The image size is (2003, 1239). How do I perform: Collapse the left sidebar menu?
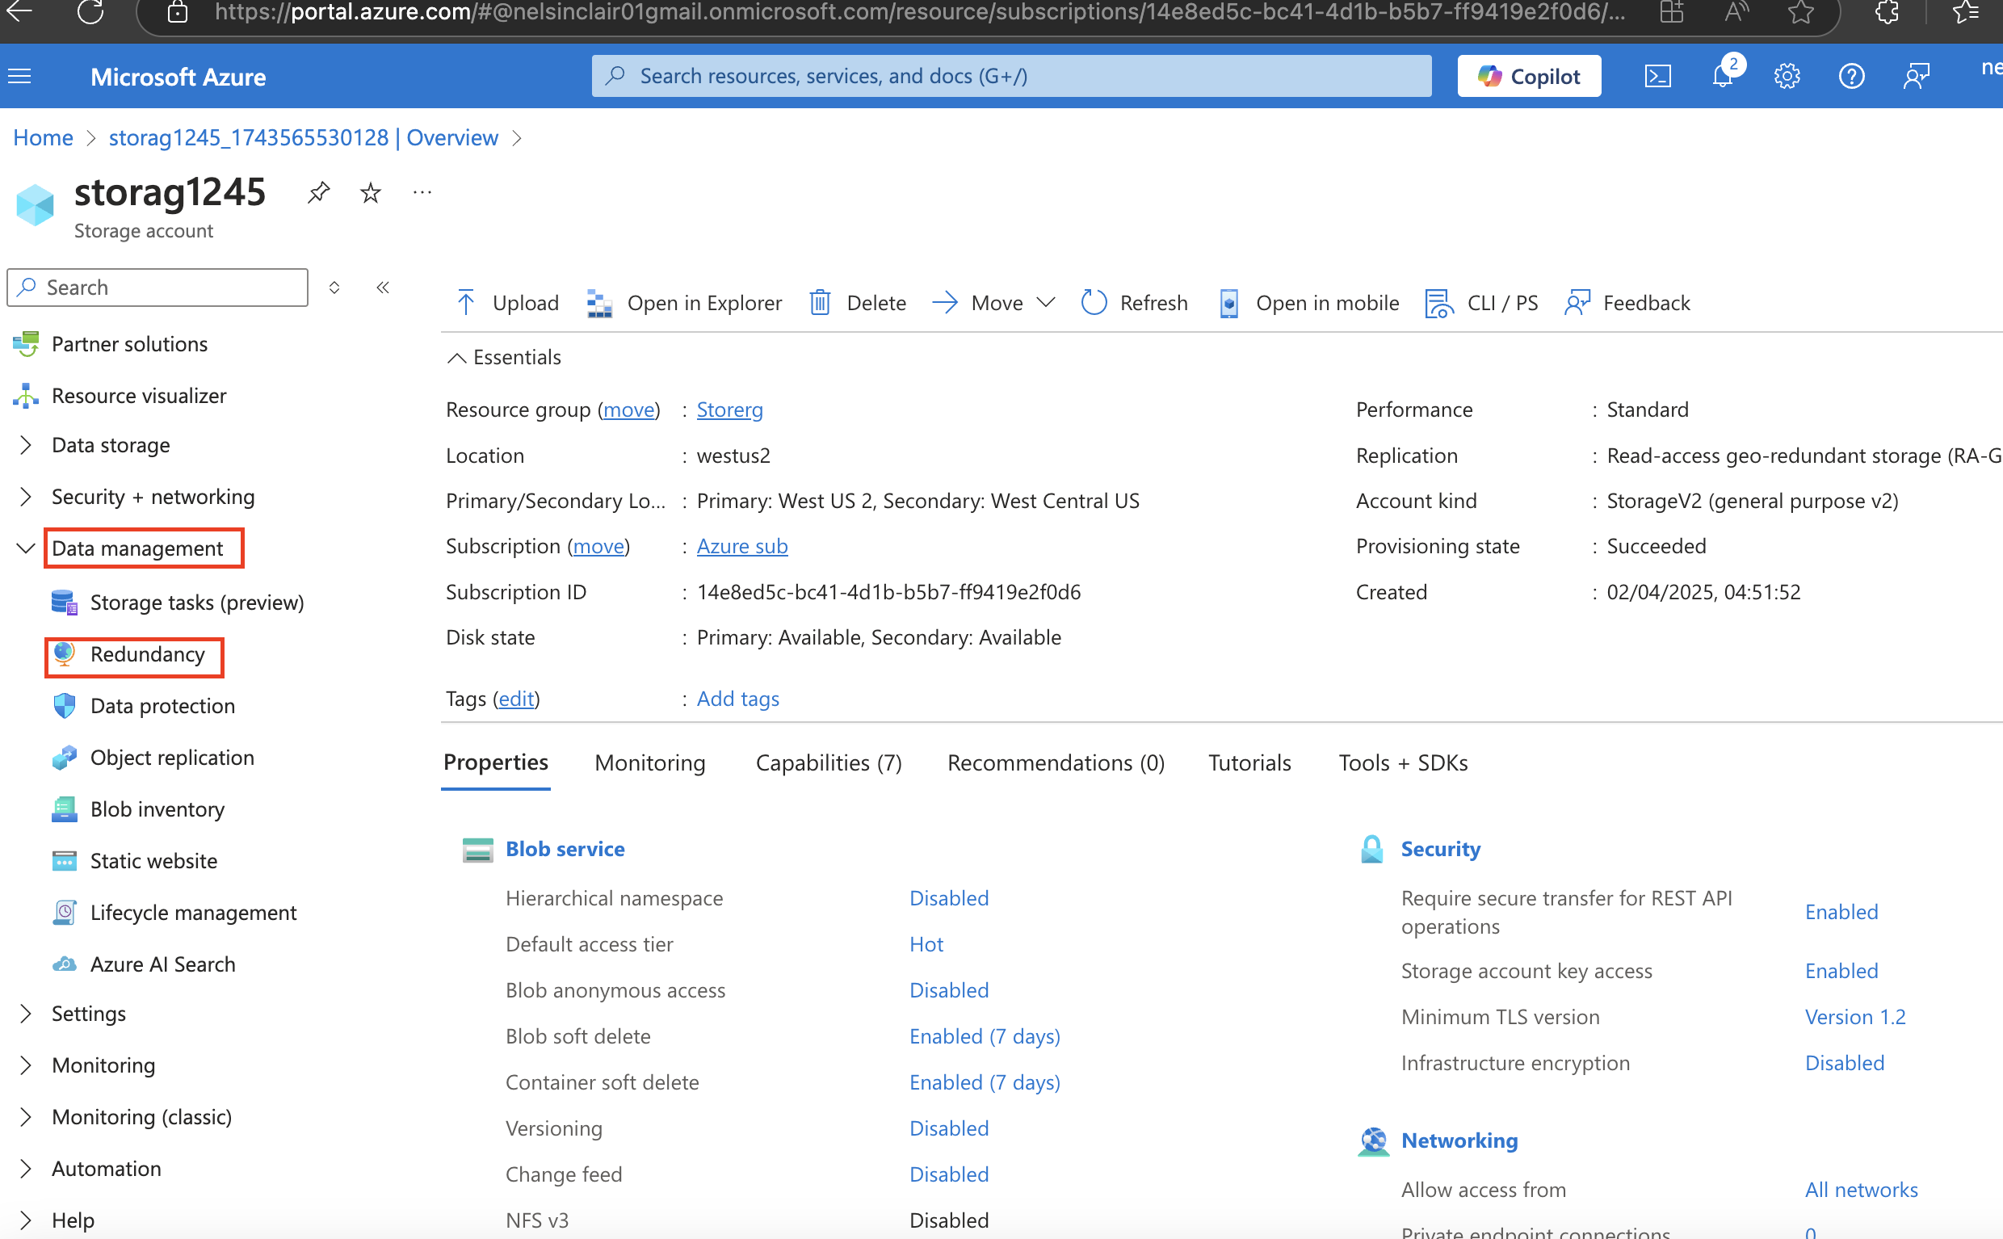click(383, 287)
